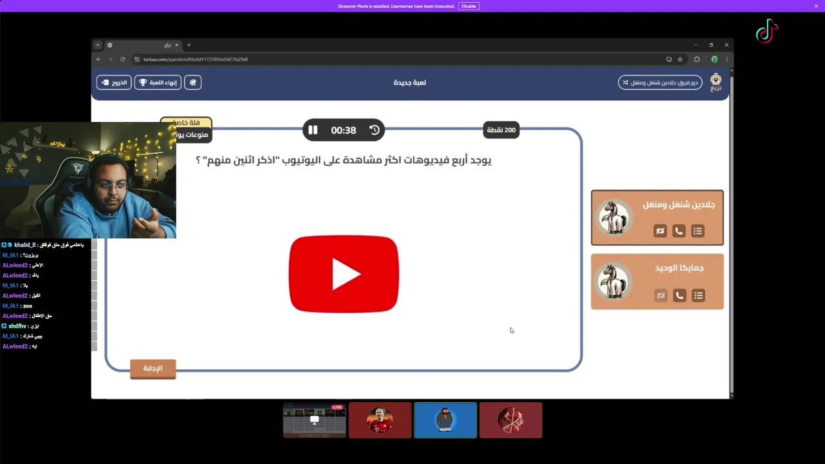Reset the timer with the history icon
825x464 pixels.
pyautogui.click(x=374, y=130)
